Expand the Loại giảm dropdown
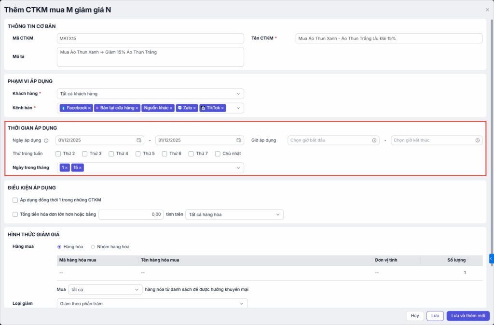 pyautogui.click(x=152, y=303)
